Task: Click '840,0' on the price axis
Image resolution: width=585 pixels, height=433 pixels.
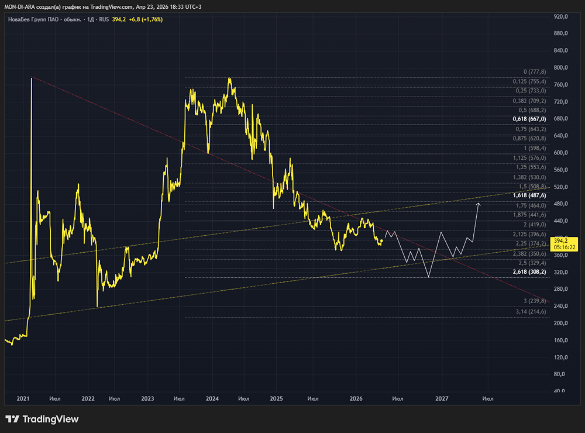Action: [x=561, y=50]
